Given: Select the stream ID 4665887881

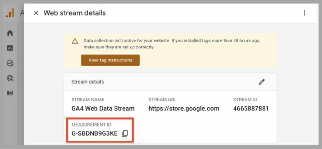Looking at the screenshot, I should click(251, 108).
